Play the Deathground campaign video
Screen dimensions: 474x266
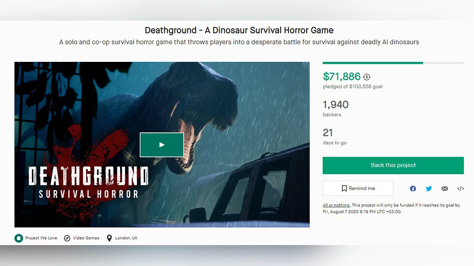point(162,145)
